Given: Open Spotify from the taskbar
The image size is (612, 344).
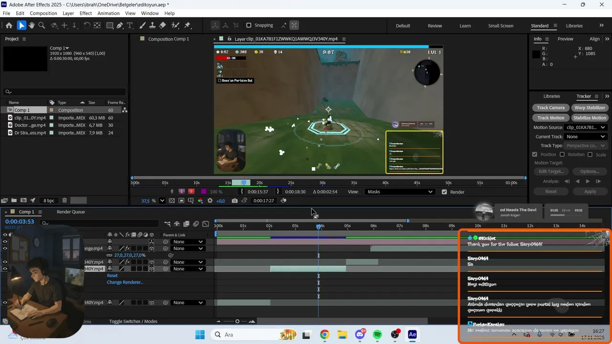Looking at the screenshot, I should 377,334.
